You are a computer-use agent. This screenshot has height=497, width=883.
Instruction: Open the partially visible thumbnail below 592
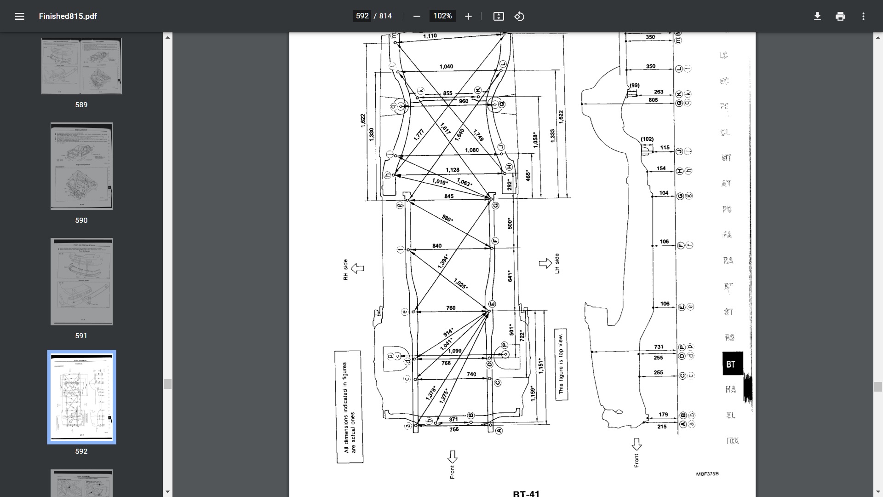click(81, 483)
